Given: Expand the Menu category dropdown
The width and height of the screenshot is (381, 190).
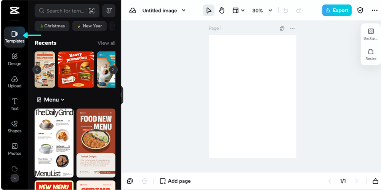Looking at the screenshot, I should pyautogui.click(x=51, y=100).
